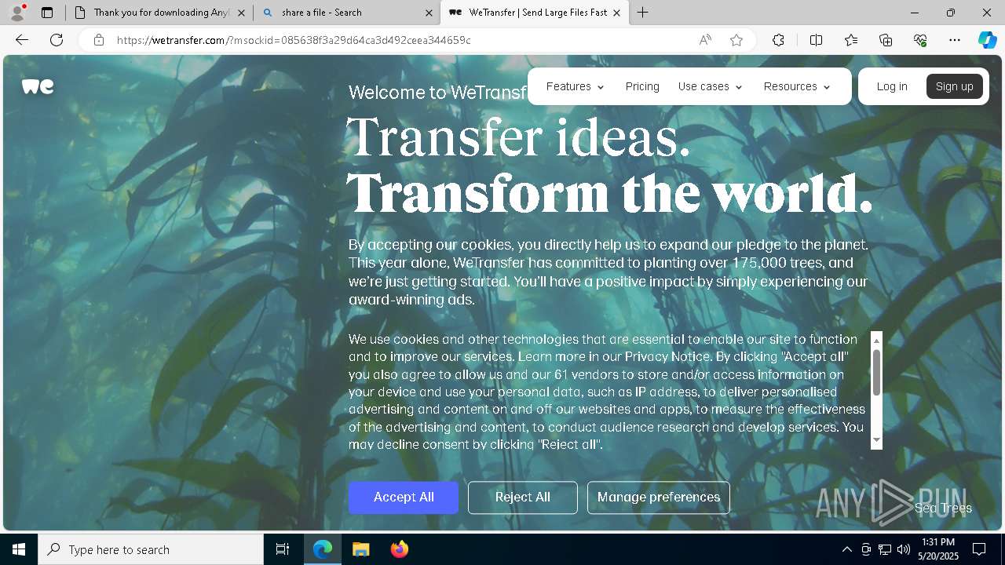The image size is (1005, 565).
Task: Open the Windows Start menu
Action: click(19, 549)
